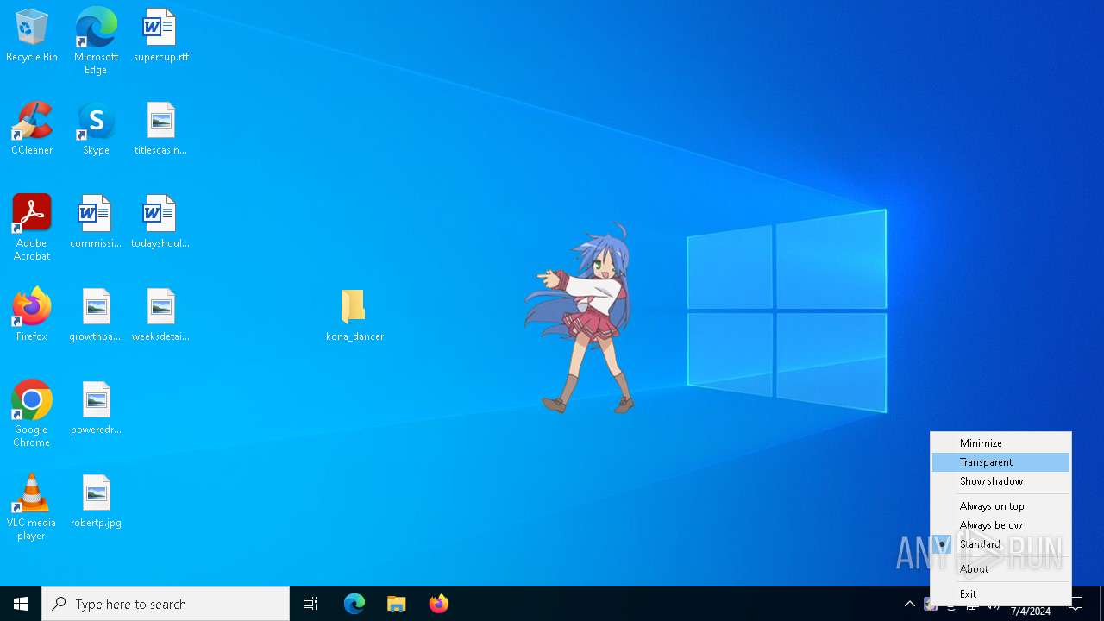Select the Firefox desktop shortcut
The width and height of the screenshot is (1104, 621).
tap(32, 315)
